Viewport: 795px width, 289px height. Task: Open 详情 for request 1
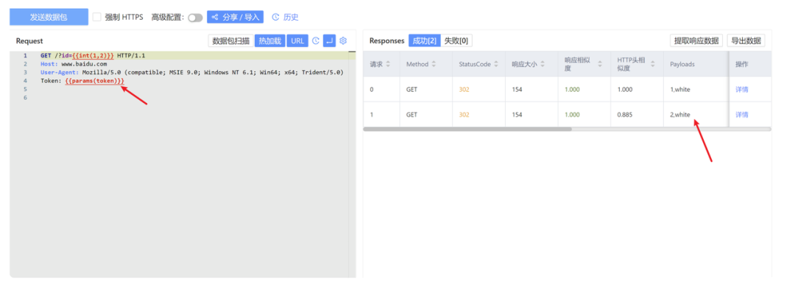pyautogui.click(x=742, y=115)
